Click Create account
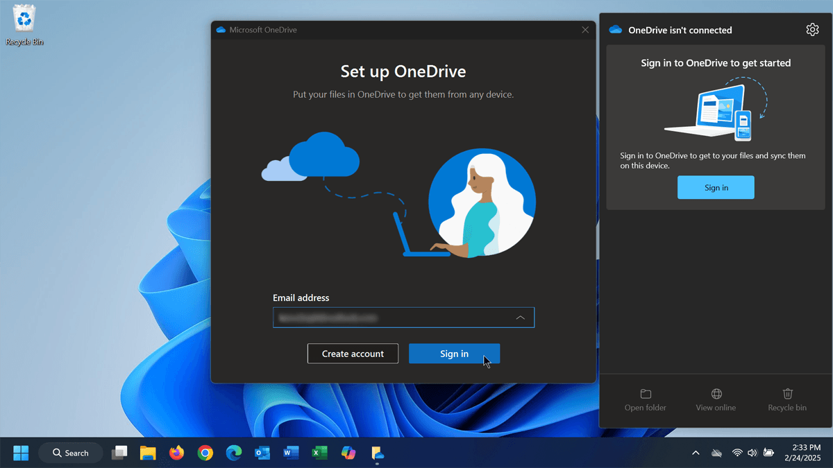Viewport: 833px width, 468px height. (x=353, y=354)
